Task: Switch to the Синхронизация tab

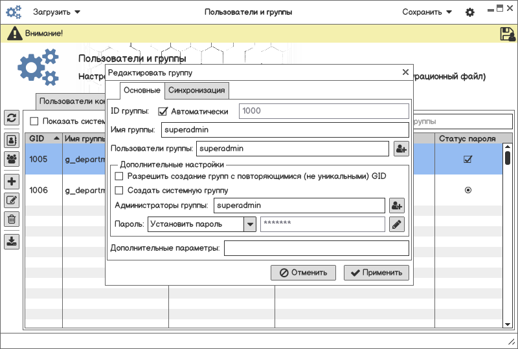Action: point(196,90)
